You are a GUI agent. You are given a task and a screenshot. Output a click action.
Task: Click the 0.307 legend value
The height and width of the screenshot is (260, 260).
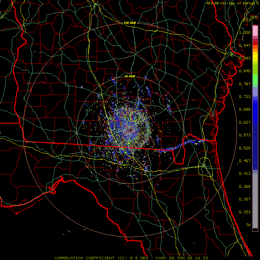[245, 199]
